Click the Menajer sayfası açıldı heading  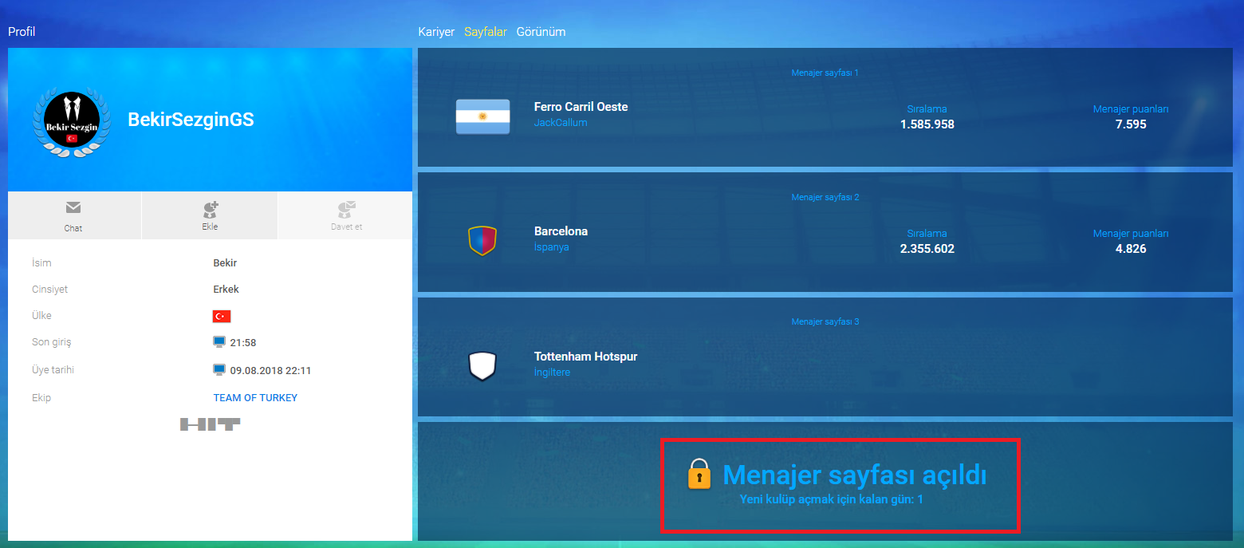[x=855, y=475]
